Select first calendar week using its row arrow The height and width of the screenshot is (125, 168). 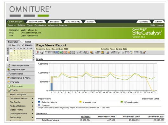[x=33, y=51]
